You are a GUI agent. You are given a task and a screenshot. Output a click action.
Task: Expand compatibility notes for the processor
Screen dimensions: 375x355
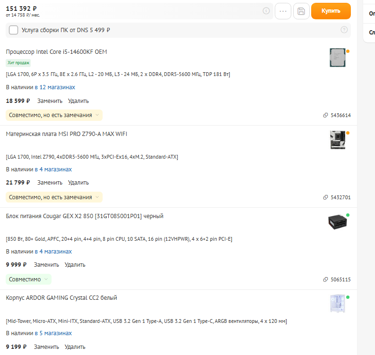pos(54,115)
